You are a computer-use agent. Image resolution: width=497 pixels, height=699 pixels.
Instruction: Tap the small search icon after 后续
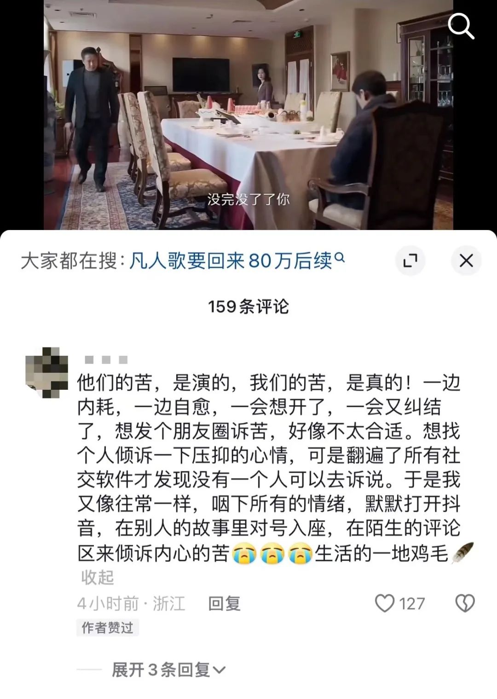coord(340,258)
